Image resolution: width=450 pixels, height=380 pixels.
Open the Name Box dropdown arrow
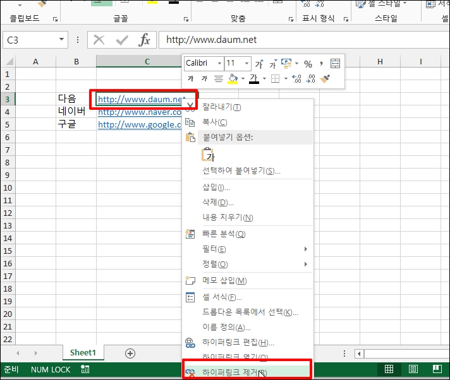(x=61, y=40)
